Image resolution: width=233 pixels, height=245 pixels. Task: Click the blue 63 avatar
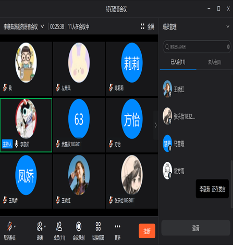point(79,119)
